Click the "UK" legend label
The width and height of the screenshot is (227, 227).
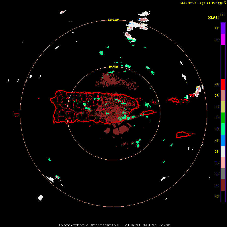[216, 40]
